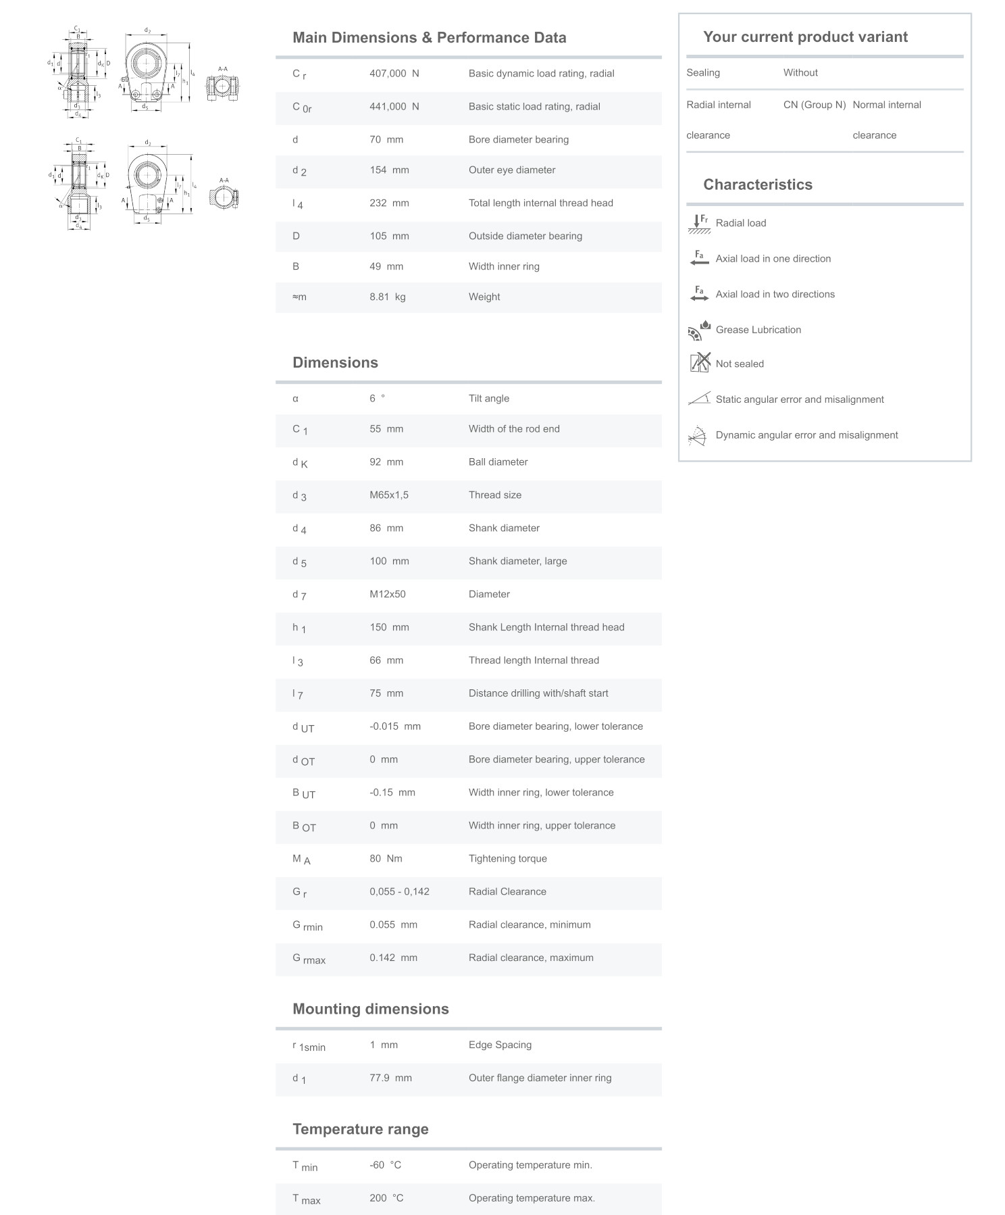The image size is (1005, 1215).
Task: Select the Basic dynamic load rating row
Action: (x=468, y=74)
